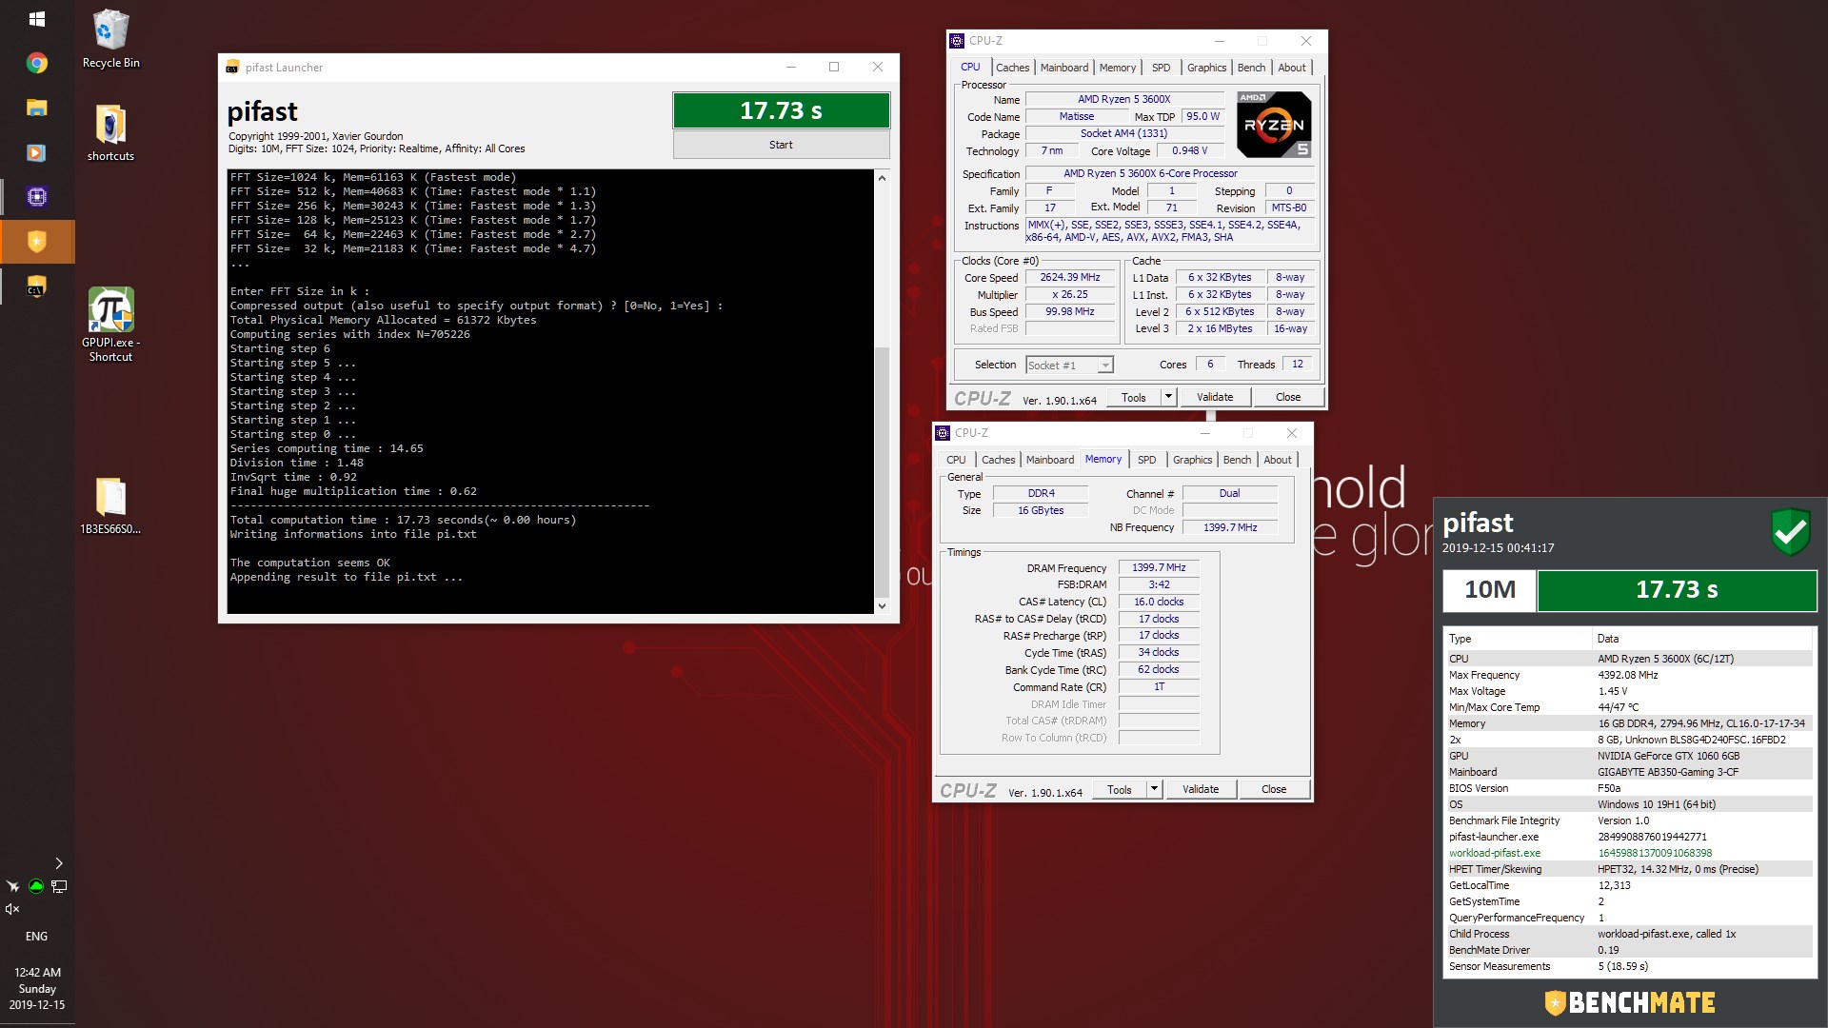Open Tools dropdown arrow in upper CPU-Z

1168,397
